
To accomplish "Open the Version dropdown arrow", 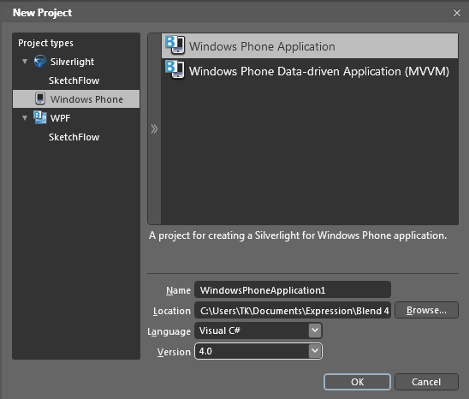I will 315,351.
